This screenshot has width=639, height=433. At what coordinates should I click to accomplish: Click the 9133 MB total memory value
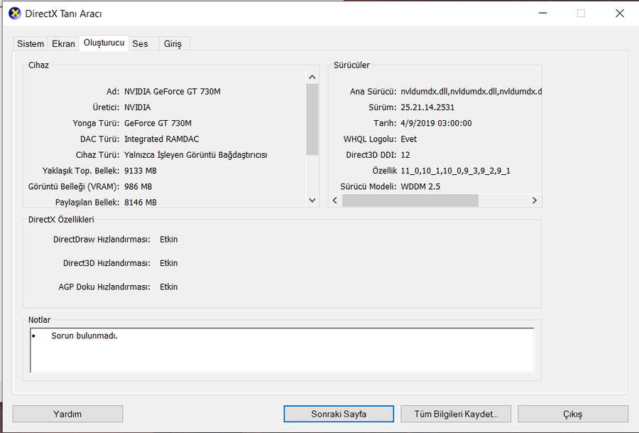click(x=140, y=171)
